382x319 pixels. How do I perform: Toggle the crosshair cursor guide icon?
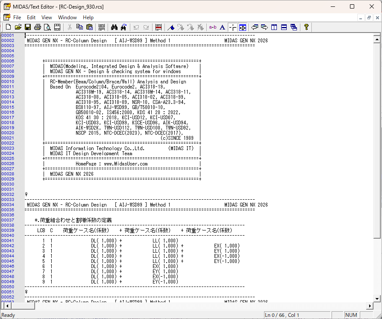(232, 27)
